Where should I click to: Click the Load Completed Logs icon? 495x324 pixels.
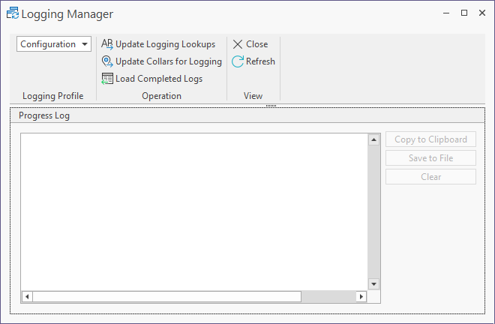tap(107, 79)
